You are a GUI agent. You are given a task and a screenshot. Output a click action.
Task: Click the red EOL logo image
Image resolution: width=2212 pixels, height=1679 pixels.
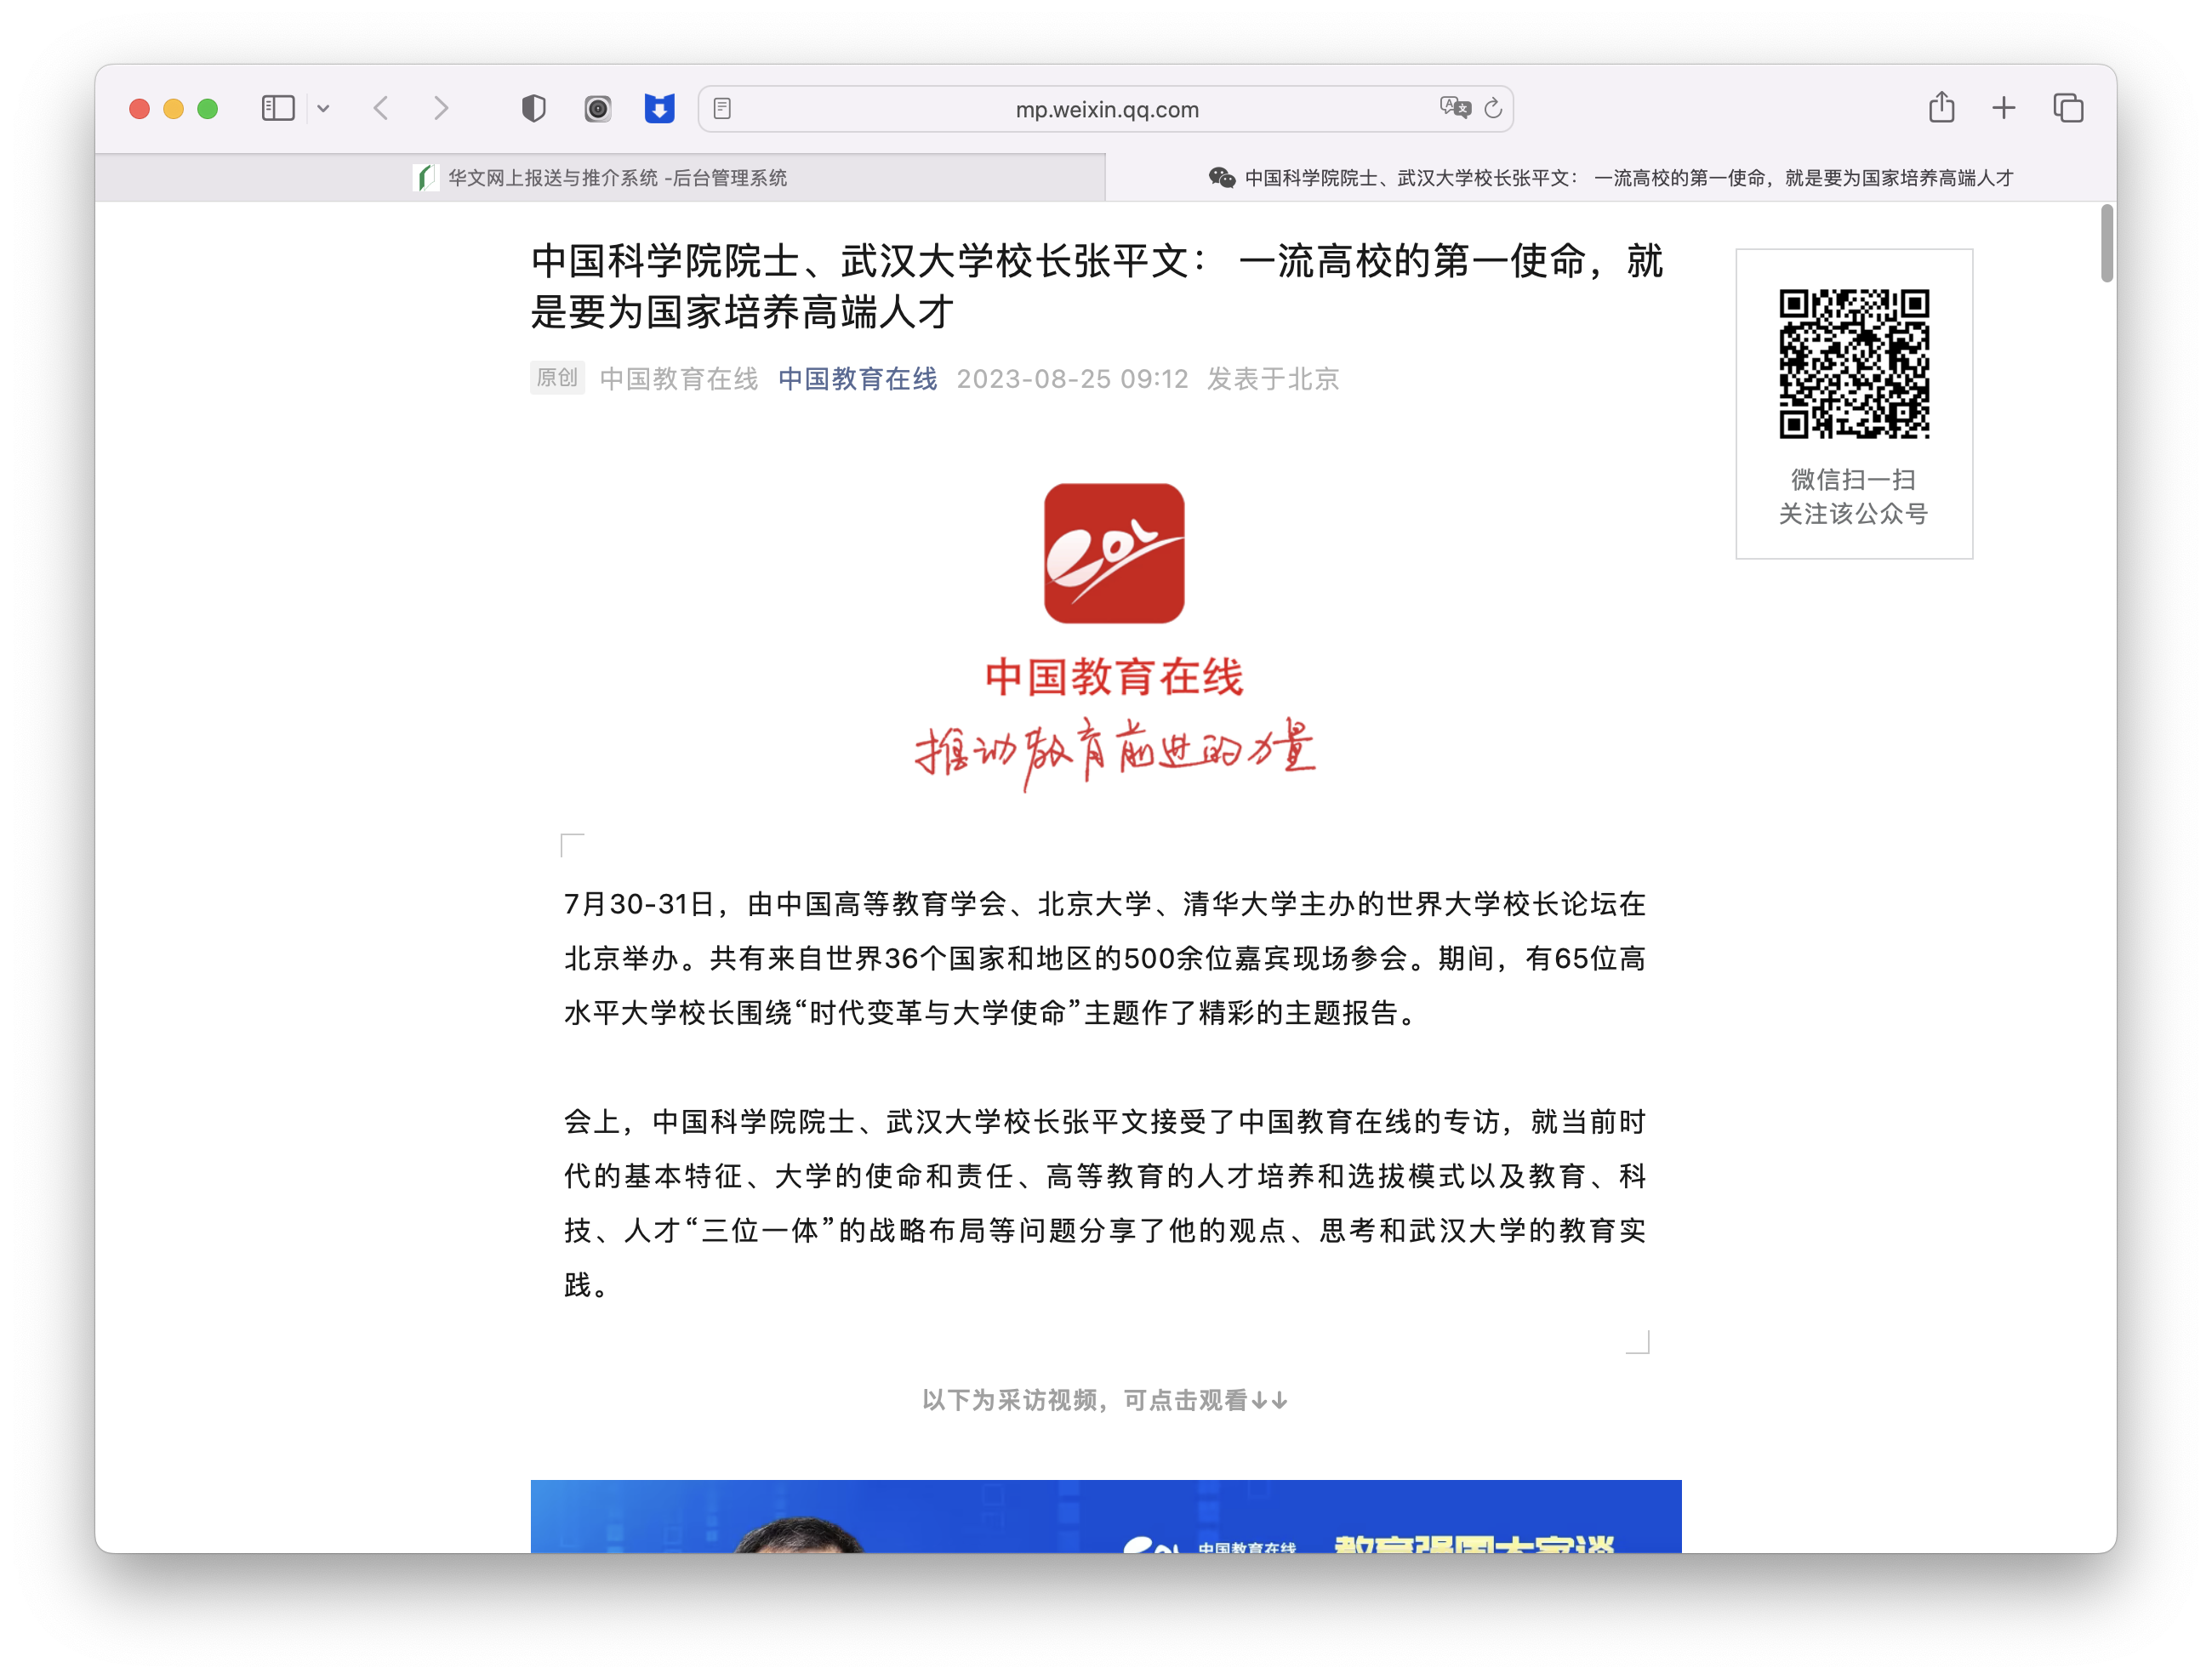[1114, 553]
